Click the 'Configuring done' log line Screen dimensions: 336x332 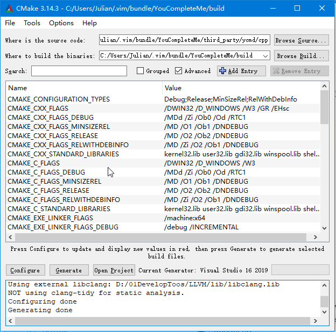point(43,301)
